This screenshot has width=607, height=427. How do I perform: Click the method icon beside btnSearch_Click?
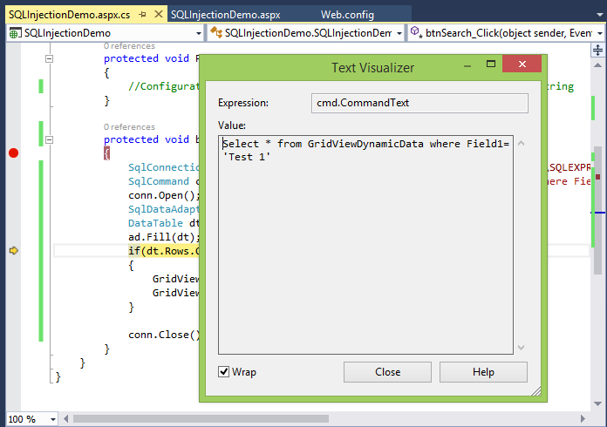[x=416, y=31]
